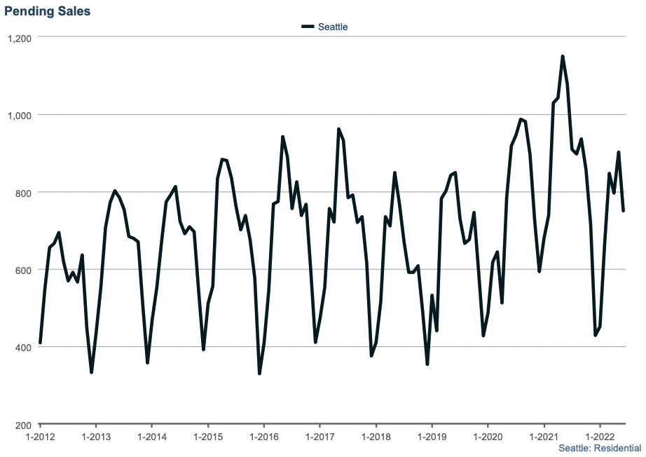
Task: Select the 1,000 y-axis label
Action: point(20,115)
